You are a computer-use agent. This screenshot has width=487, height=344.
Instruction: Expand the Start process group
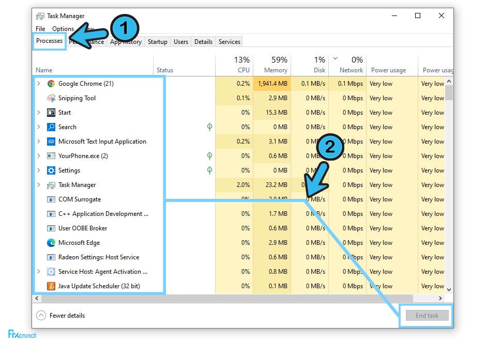point(38,112)
